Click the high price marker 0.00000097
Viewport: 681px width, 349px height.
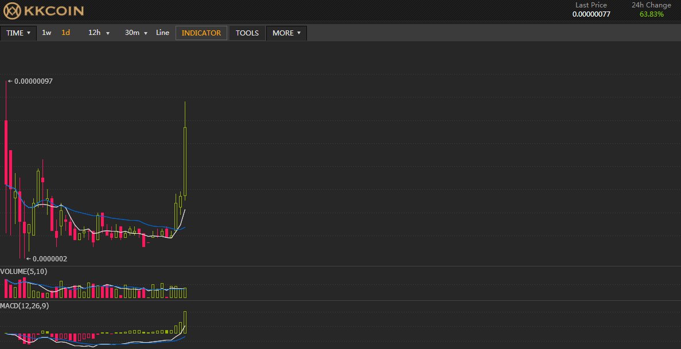(x=30, y=81)
